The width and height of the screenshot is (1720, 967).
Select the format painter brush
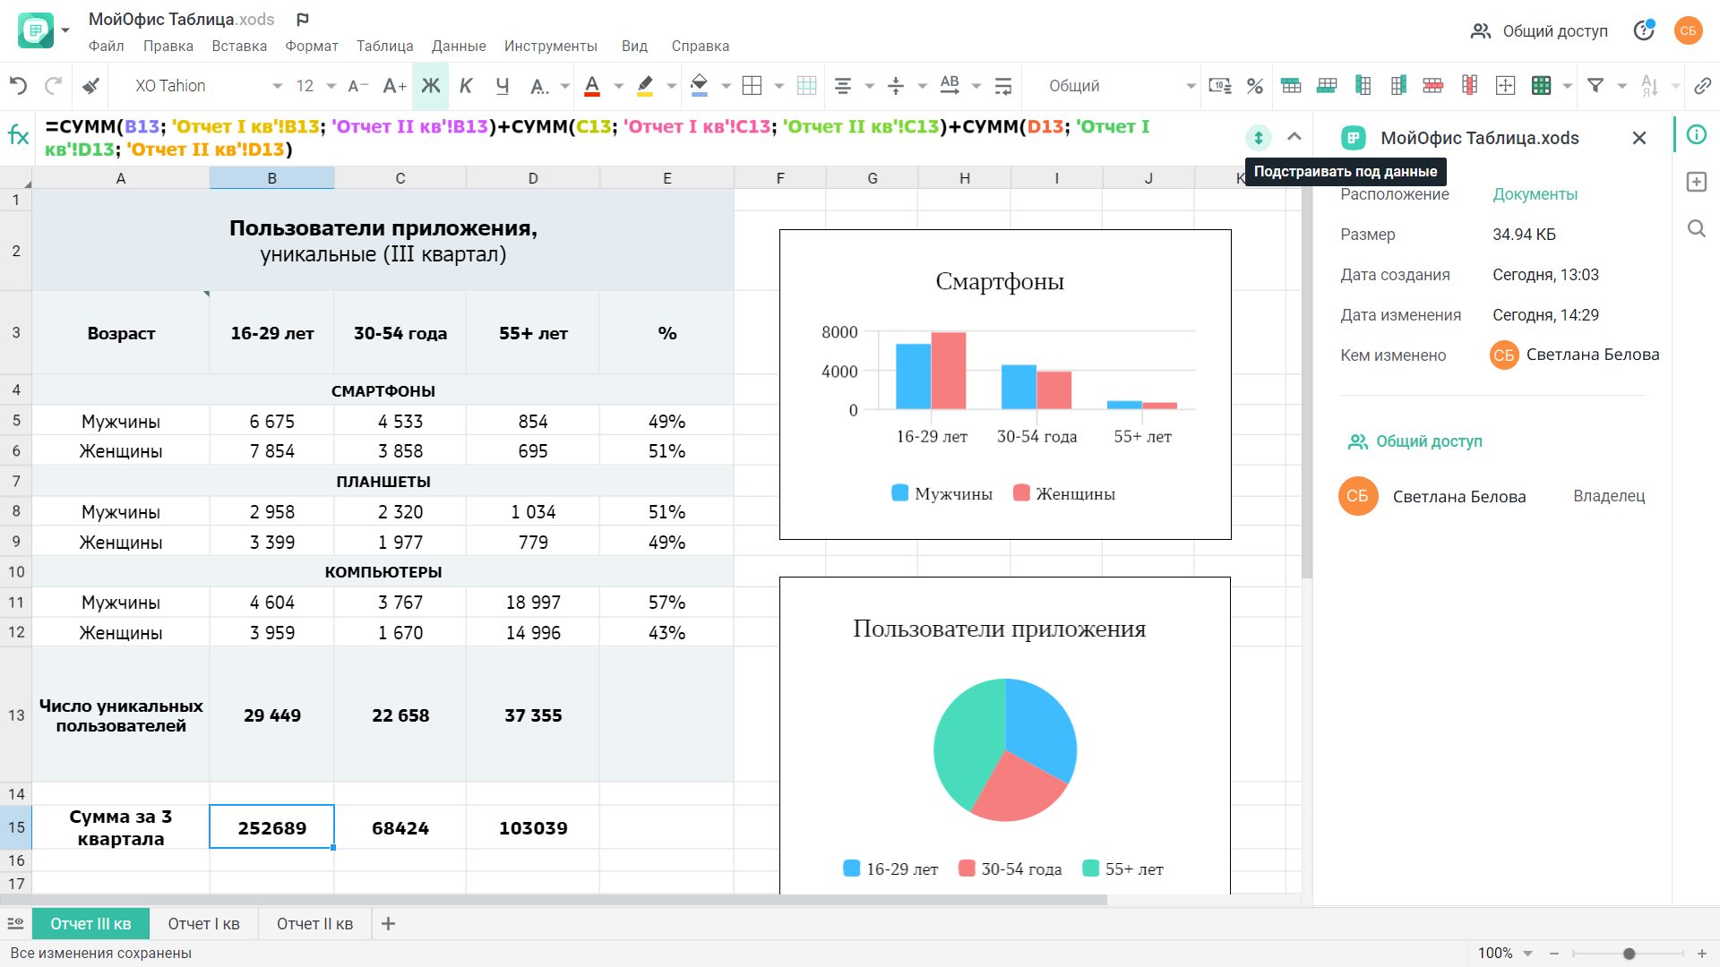point(90,86)
